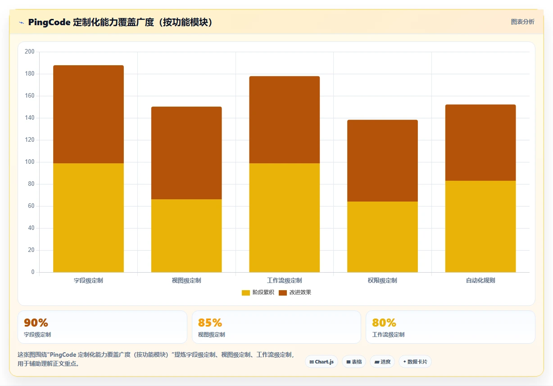
Task: Click the 图表分析 label in header
Action: [522, 22]
